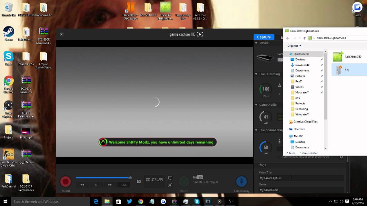367x206 pixels.
Task: Open the Organize dropdown menu
Action: tap(294, 46)
